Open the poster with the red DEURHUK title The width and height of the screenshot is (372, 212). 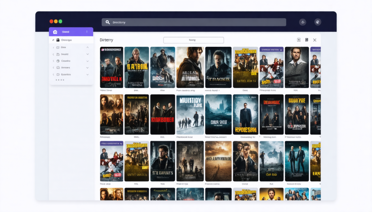coord(272,114)
